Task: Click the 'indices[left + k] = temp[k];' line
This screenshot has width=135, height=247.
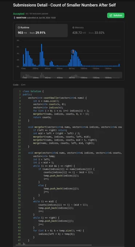Action: [57, 234]
